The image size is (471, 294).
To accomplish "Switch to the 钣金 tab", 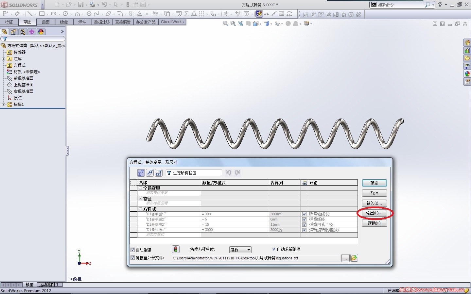I will point(64,22).
